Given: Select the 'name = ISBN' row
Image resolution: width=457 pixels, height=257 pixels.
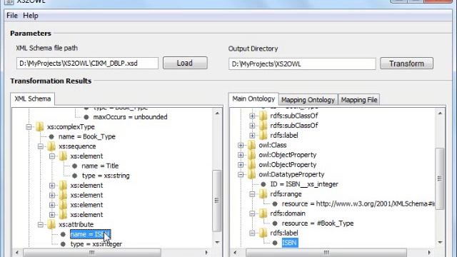Looking at the screenshot, I should click(91, 234).
